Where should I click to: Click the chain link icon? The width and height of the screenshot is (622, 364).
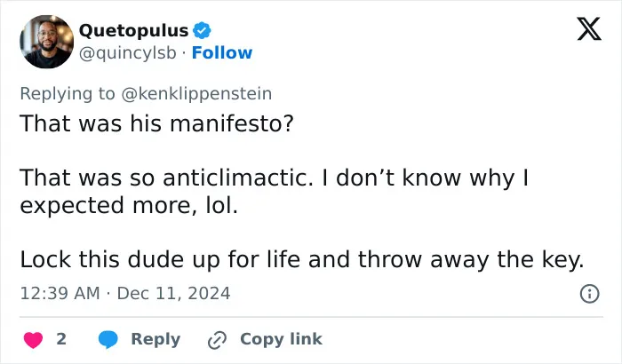point(217,340)
